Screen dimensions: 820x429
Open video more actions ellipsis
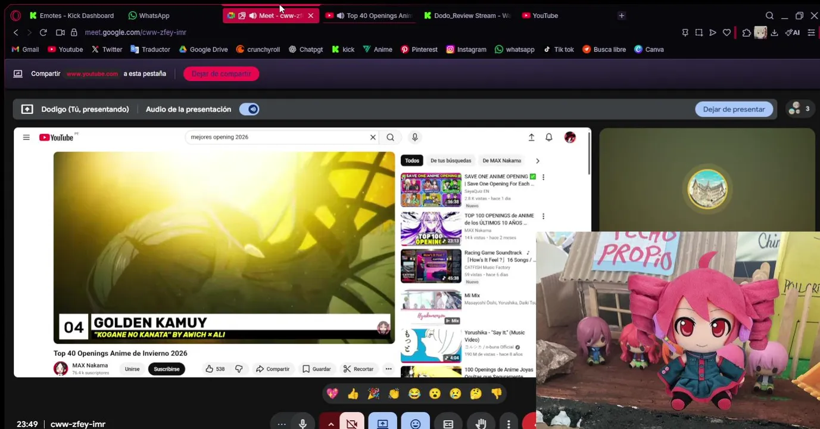388,369
